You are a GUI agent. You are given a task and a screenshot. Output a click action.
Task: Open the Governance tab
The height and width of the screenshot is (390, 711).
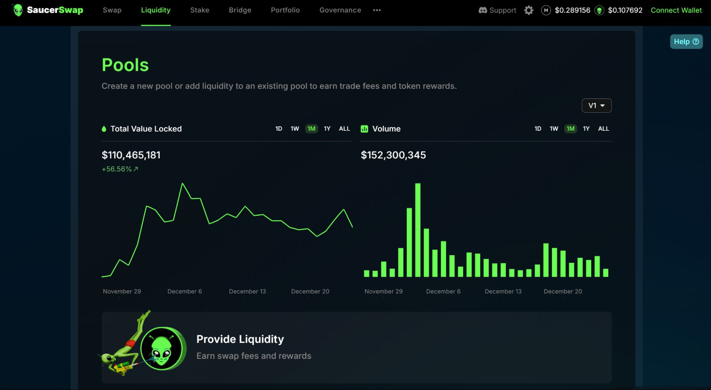pyautogui.click(x=340, y=10)
